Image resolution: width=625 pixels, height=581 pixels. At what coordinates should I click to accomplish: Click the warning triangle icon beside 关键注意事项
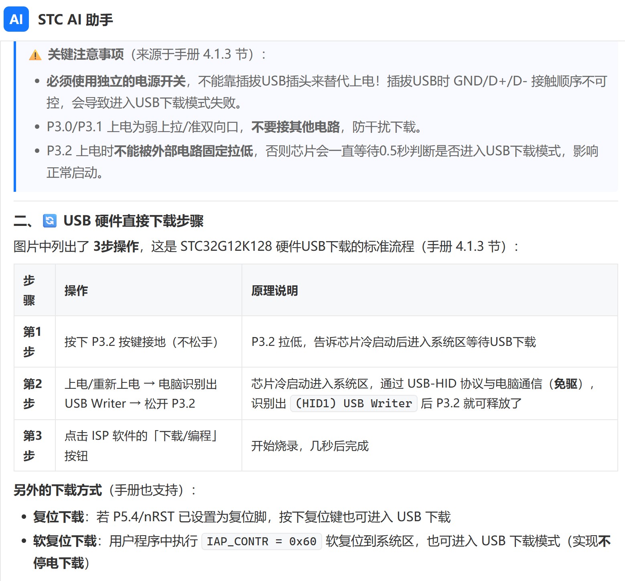click(35, 55)
